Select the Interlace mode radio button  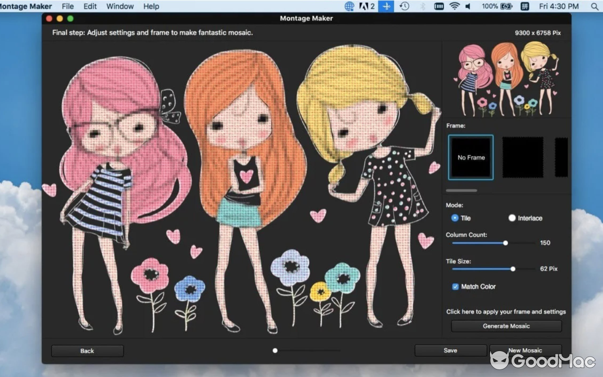click(512, 218)
